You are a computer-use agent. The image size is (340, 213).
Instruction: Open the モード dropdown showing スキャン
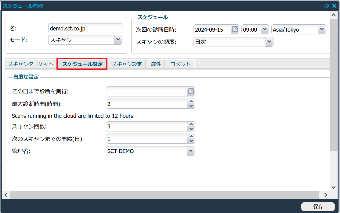(x=118, y=40)
